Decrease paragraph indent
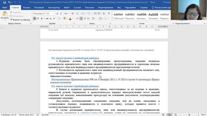Screen dimensions: 207x116 tap(95, 14)
